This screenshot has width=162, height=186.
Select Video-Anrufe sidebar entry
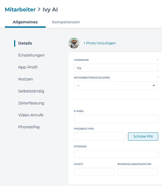pyautogui.click(x=31, y=115)
